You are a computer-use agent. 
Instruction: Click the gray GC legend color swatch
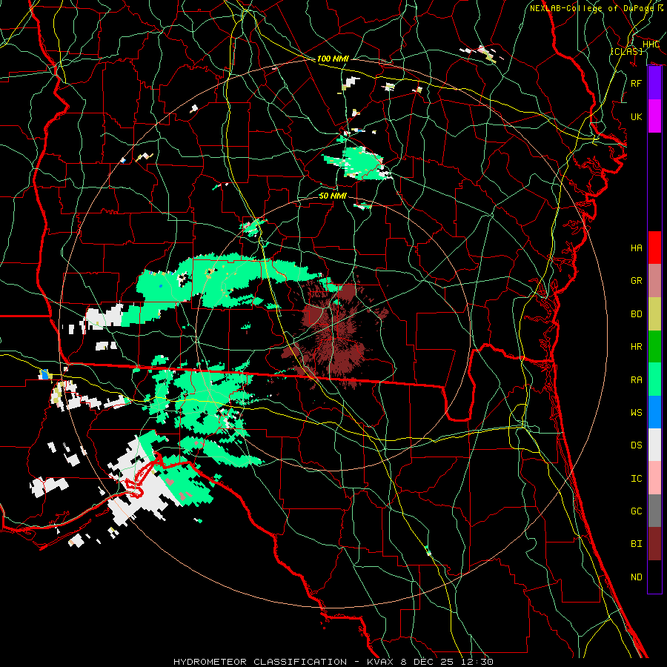[x=654, y=511]
